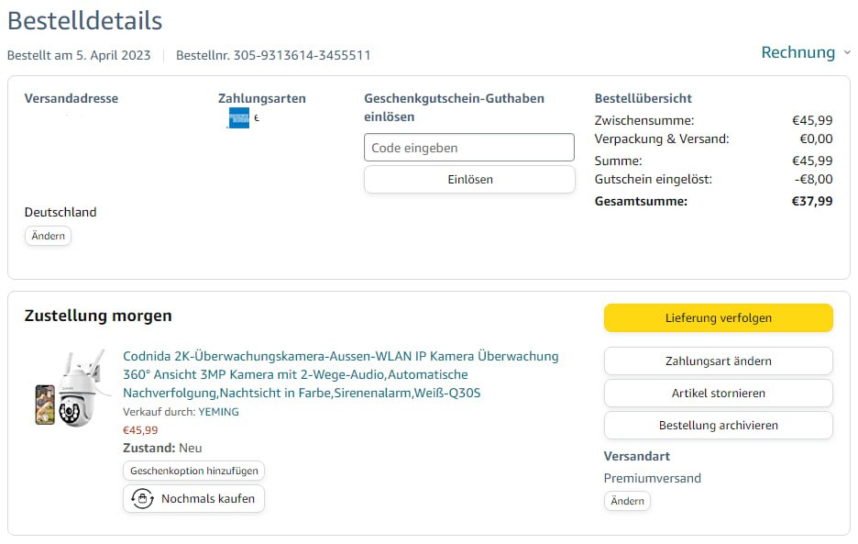Click Zahlungsart ändern button

point(718,361)
